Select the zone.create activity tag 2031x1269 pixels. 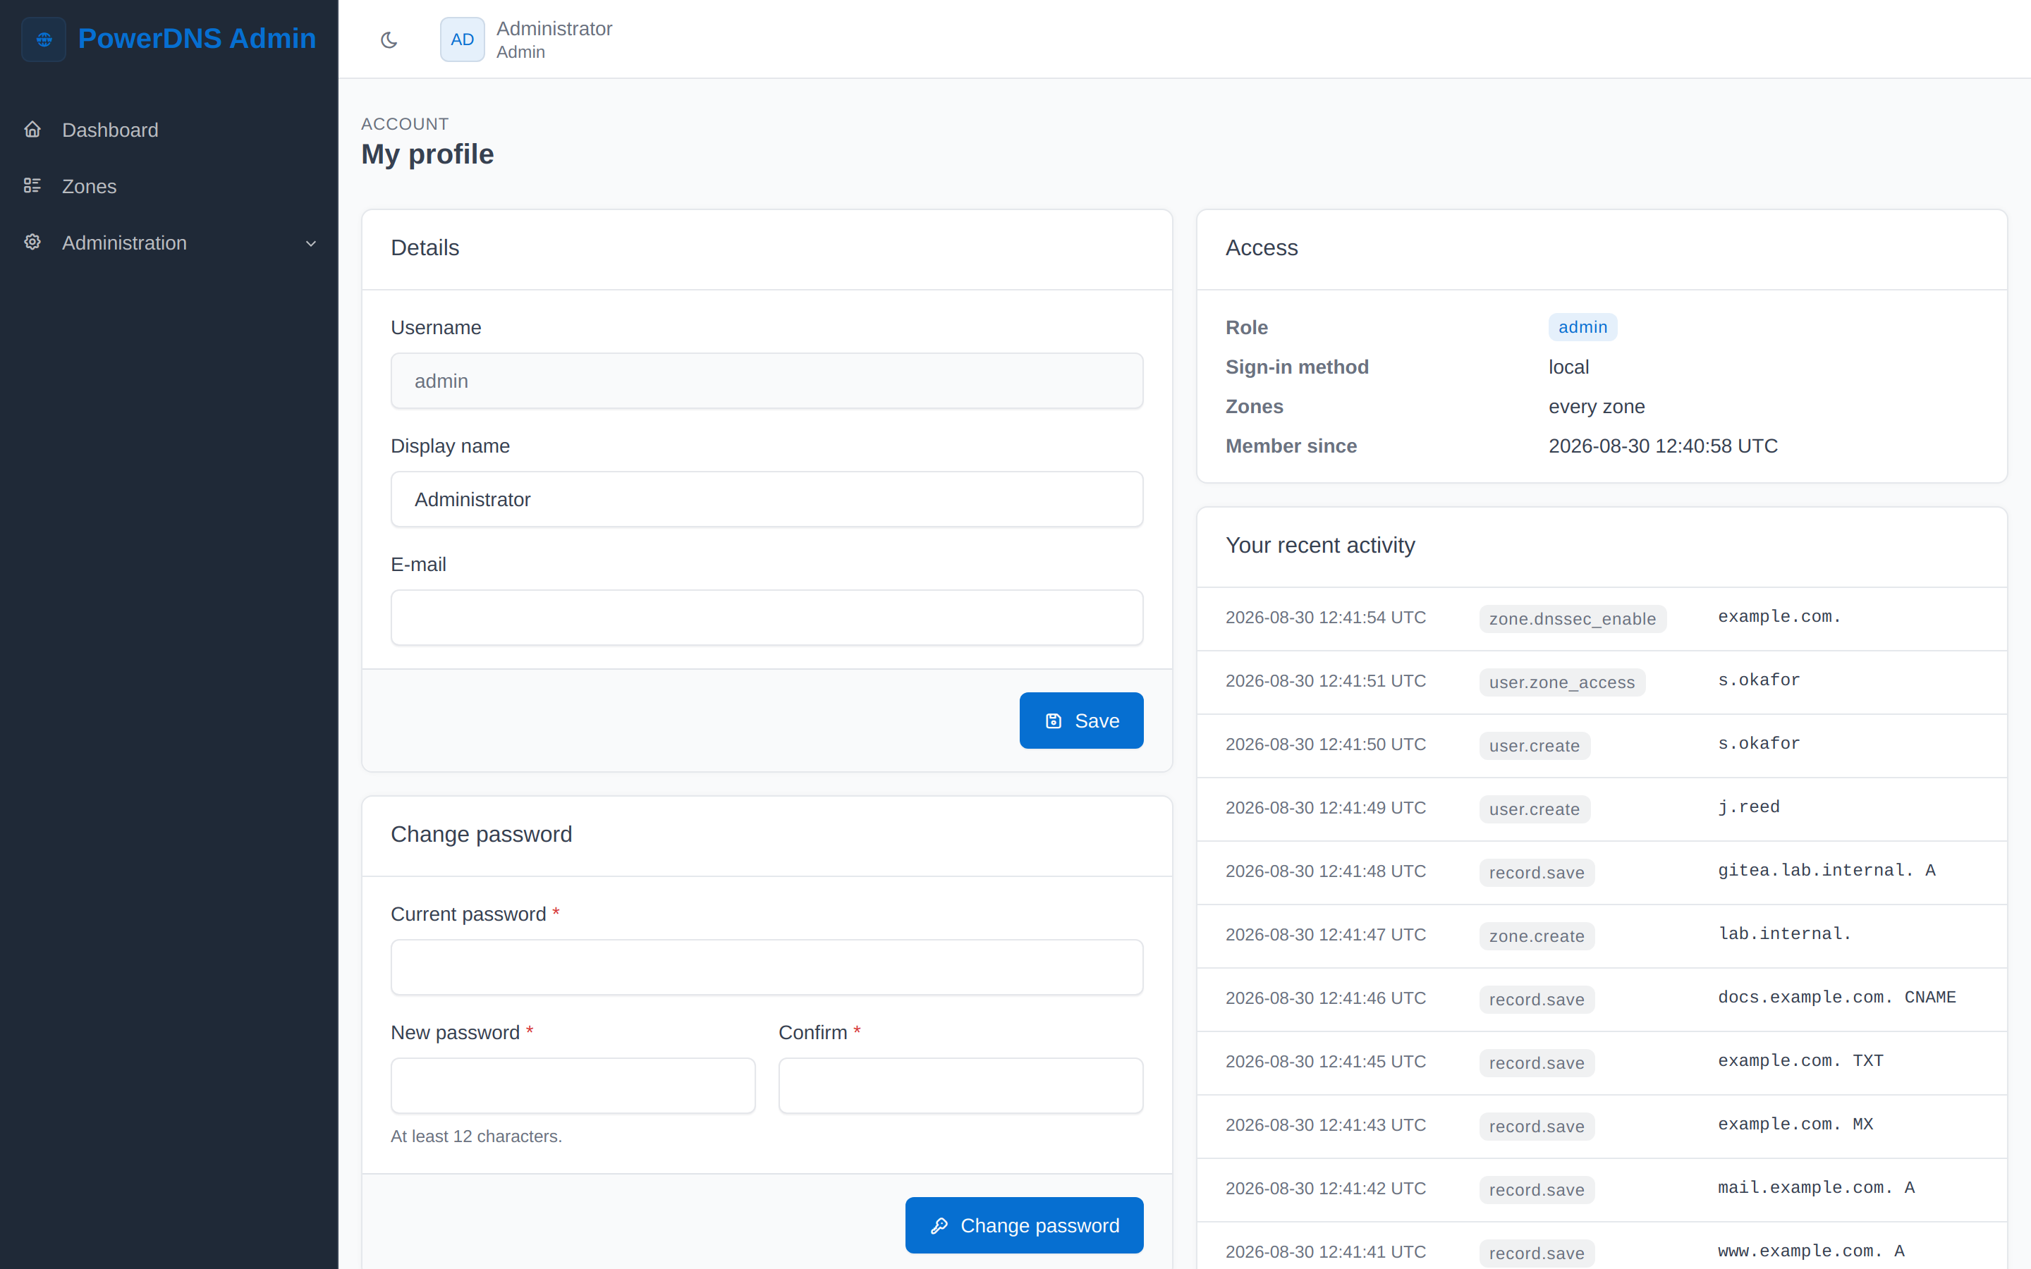pos(1537,937)
